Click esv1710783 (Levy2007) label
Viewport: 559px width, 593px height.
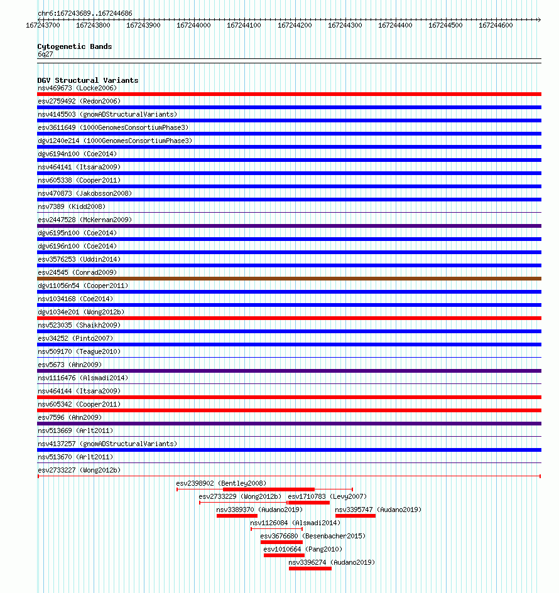[x=327, y=496]
